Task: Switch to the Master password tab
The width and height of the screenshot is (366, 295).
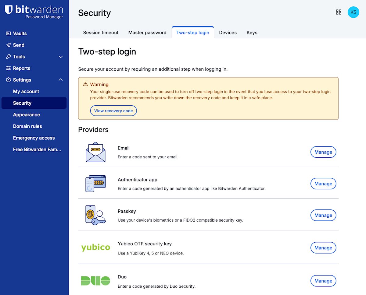Action: pyautogui.click(x=147, y=32)
